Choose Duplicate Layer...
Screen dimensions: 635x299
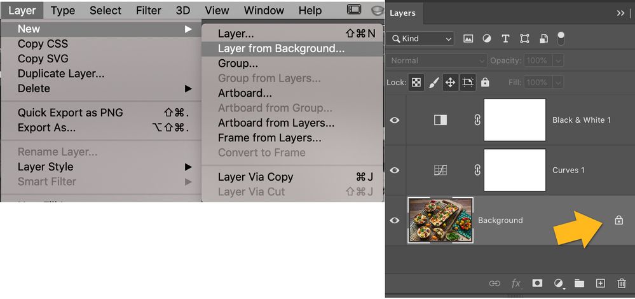101,74
